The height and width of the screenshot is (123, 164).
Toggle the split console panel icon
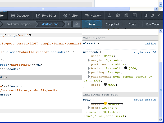[x=146, y=16]
